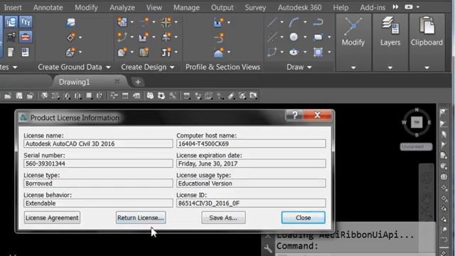This screenshot has height=256, width=455.
Task: Open the Clipboard panel flyout
Action: [x=427, y=68]
